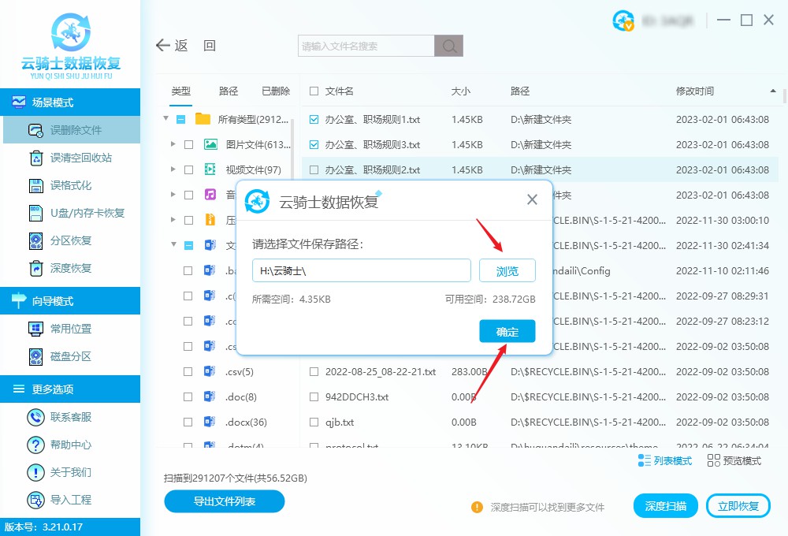
Task: Click the search magnifier icon
Action: (x=448, y=45)
